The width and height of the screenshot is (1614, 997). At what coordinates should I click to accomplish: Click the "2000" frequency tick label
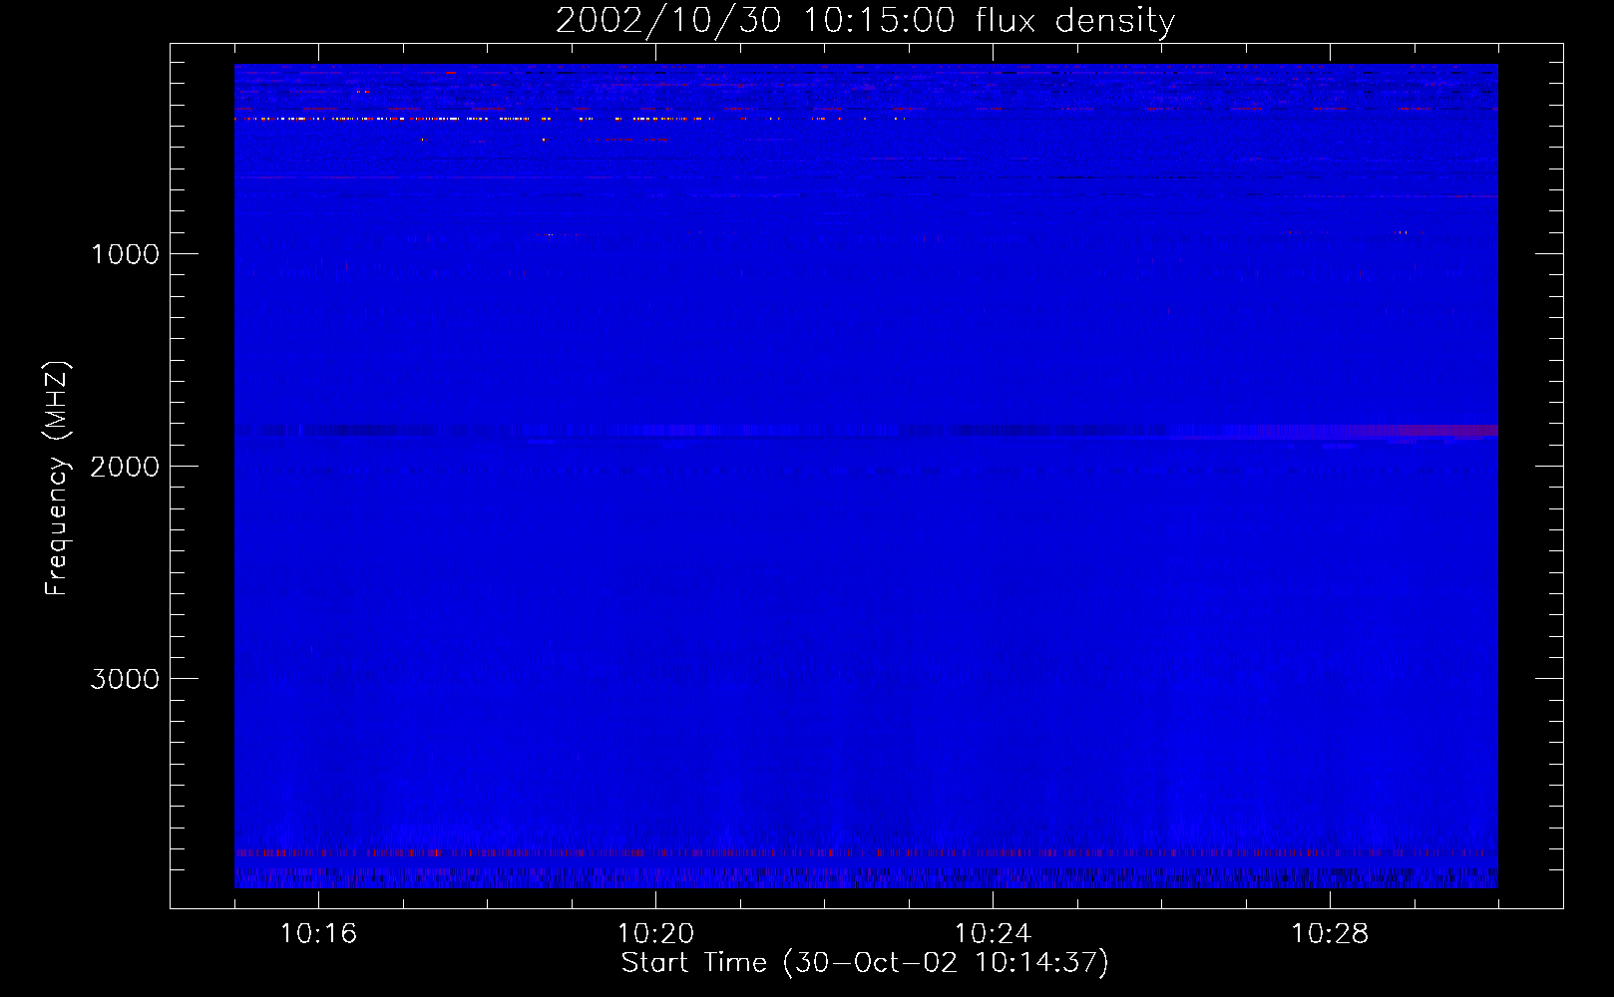click(125, 467)
